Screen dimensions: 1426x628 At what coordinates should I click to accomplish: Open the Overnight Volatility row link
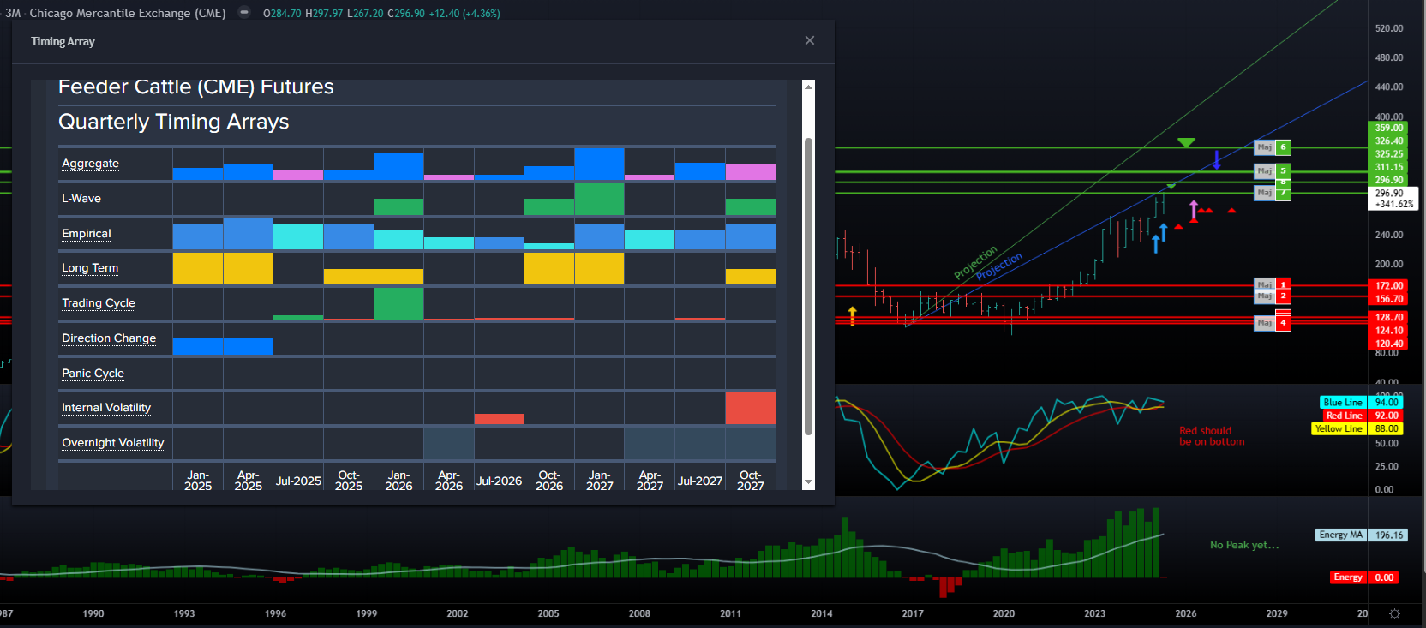click(112, 443)
